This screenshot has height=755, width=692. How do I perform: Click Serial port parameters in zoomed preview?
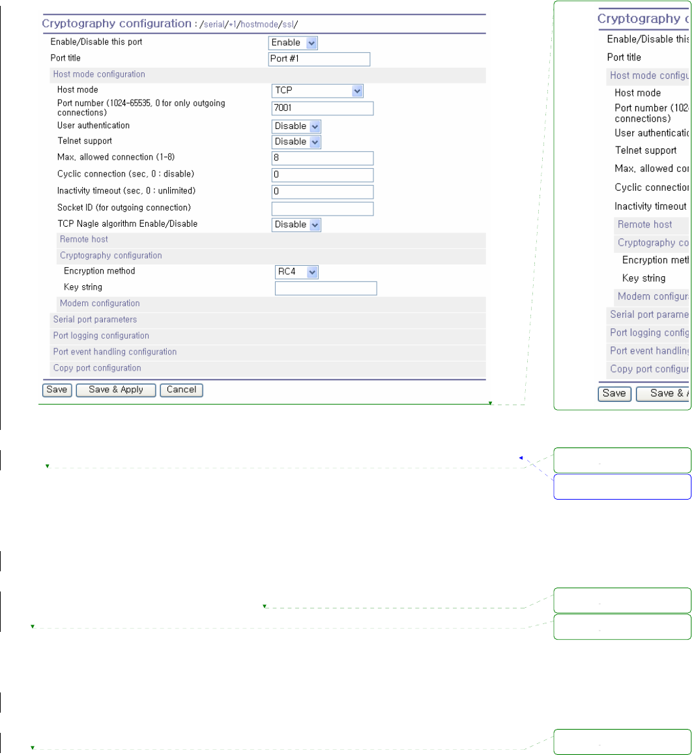[649, 315]
